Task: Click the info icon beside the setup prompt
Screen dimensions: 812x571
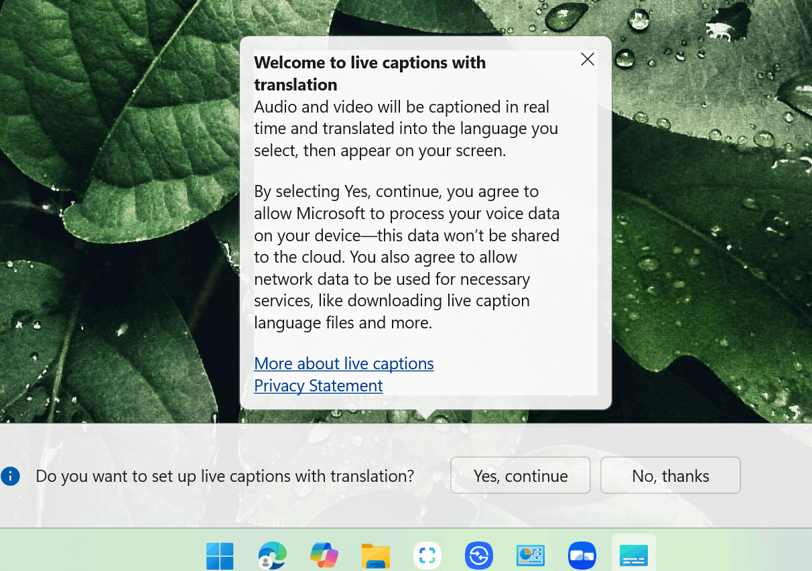Action: [x=11, y=476]
